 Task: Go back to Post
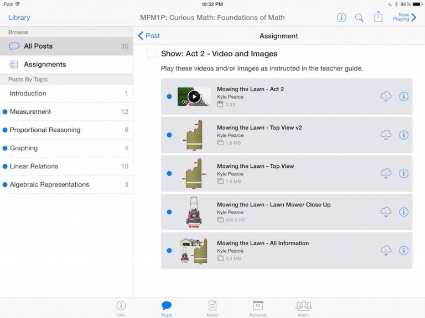(x=149, y=36)
